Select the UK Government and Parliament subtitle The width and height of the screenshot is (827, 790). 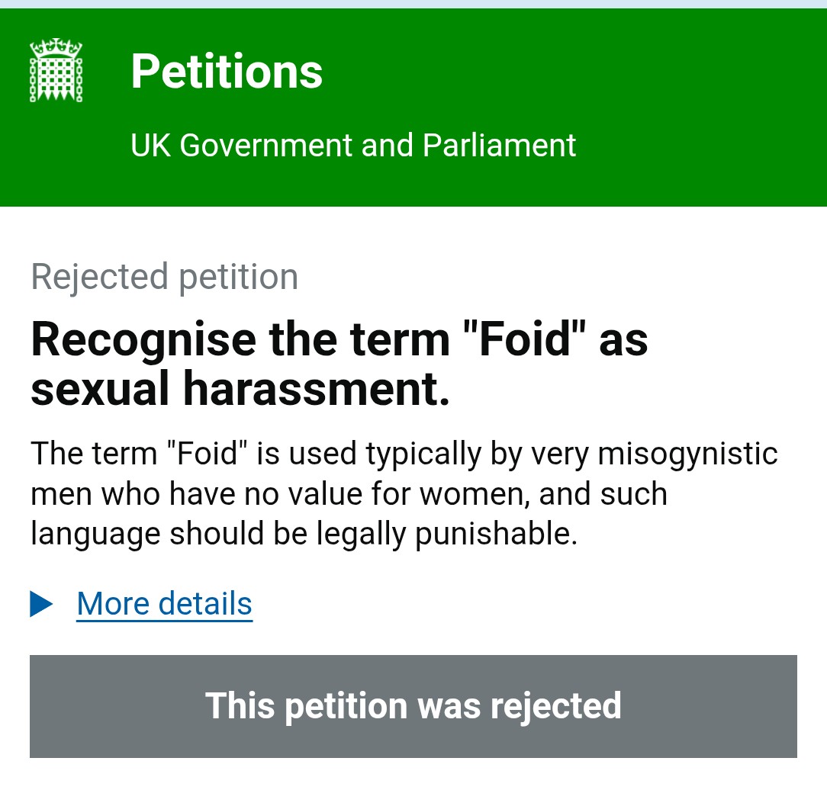[353, 146]
